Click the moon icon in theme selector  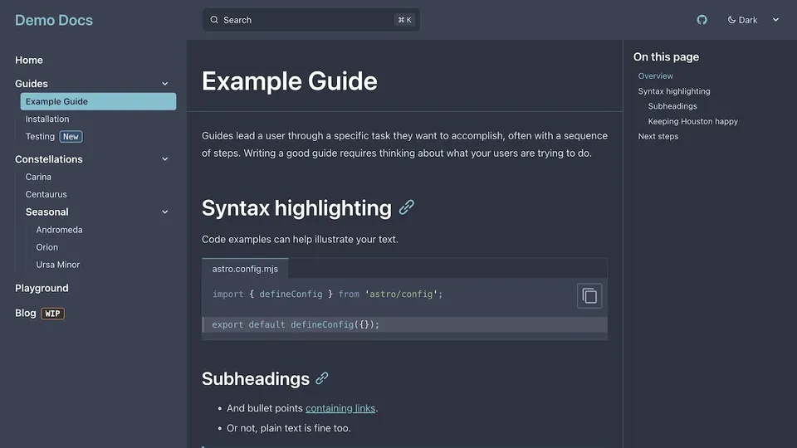[731, 20]
